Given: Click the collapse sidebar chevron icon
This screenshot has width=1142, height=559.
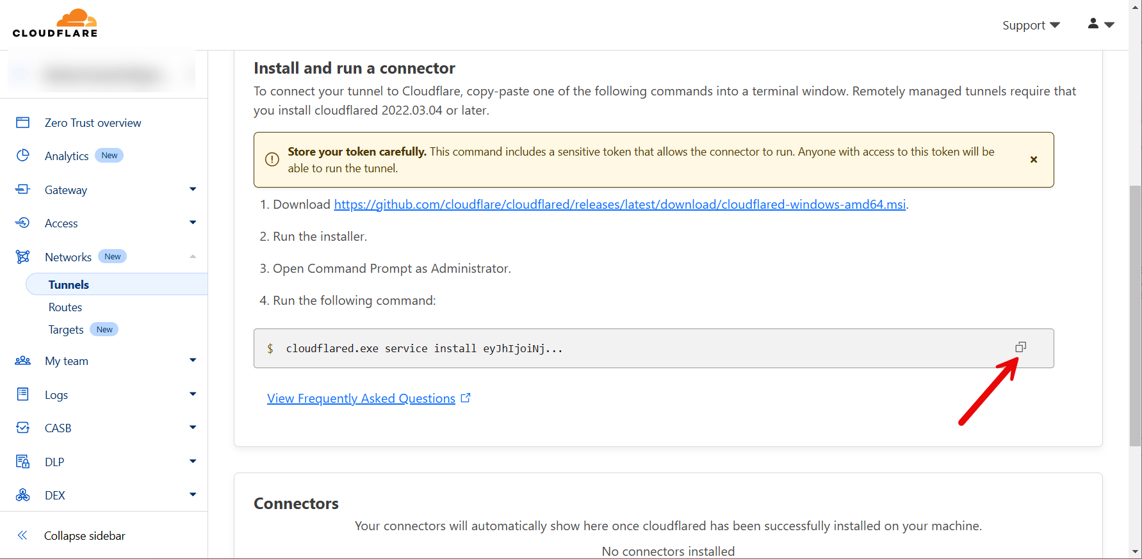Looking at the screenshot, I should point(22,535).
